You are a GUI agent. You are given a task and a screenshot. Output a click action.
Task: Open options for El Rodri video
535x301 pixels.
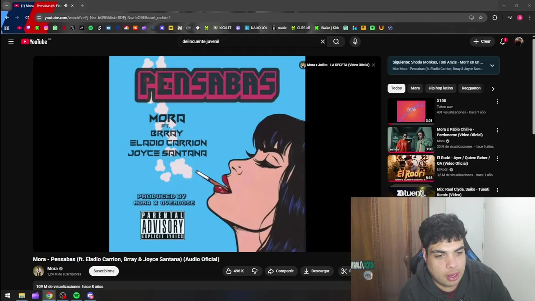pos(497,159)
